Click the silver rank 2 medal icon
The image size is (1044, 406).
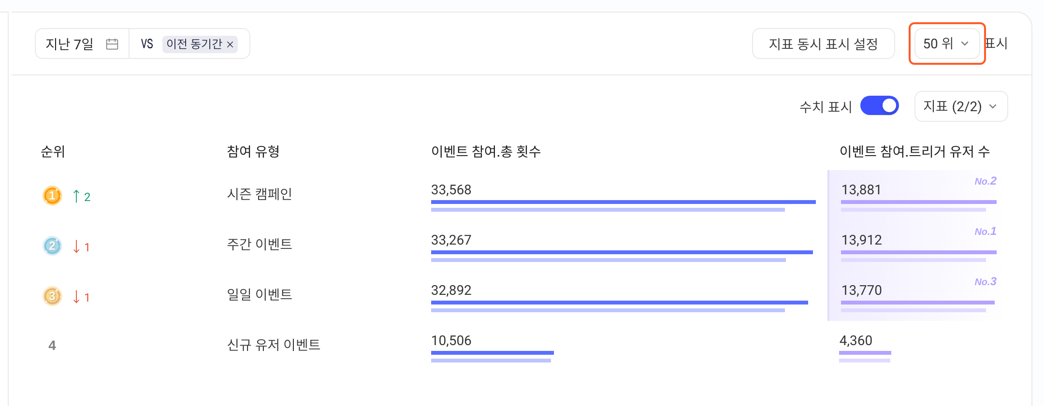click(x=52, y=246)
